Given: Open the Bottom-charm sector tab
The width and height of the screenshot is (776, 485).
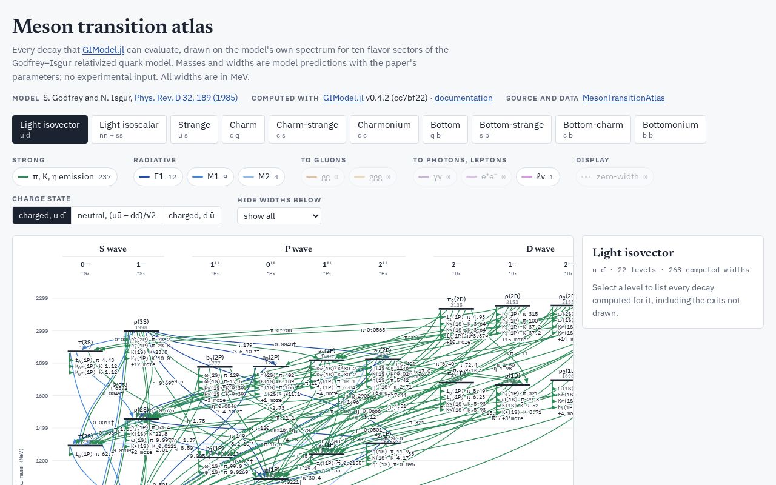Looking at the screenshot, I should pos(593,129).
